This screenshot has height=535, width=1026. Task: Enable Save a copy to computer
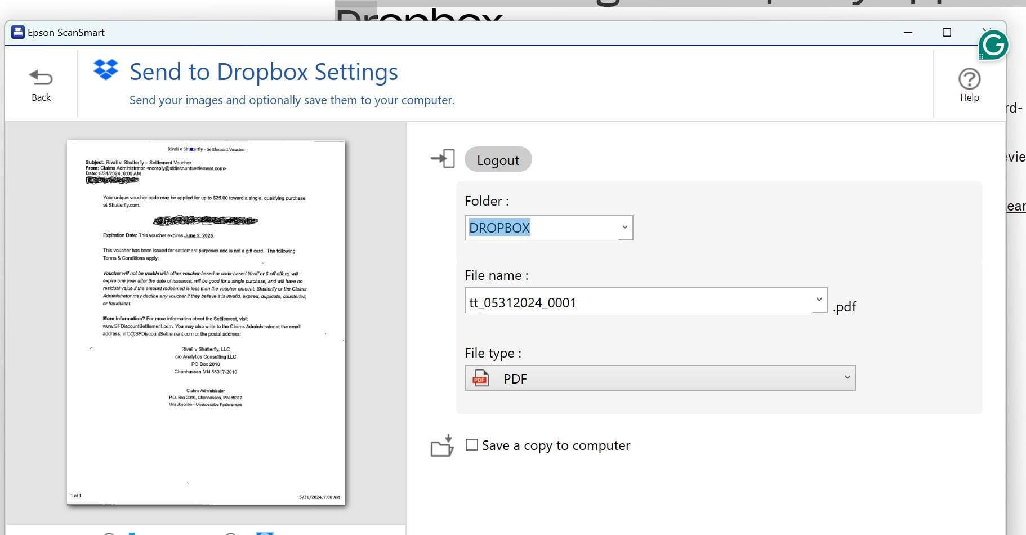pos(472,445)
